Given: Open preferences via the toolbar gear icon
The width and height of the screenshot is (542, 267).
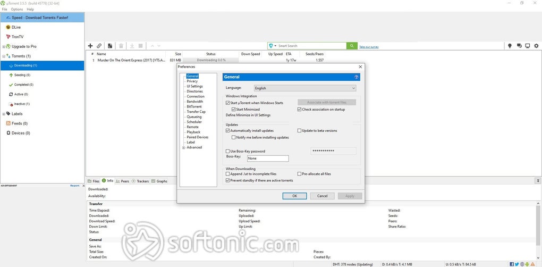Looking at the screenshot, I should (x=537, y=46).
